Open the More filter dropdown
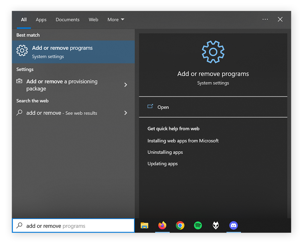Screen dimensions: 303x244 click(x=116, y=19)
